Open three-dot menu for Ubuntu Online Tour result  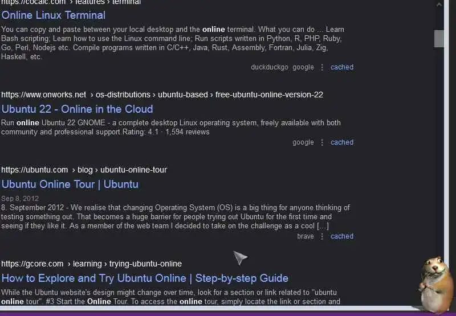pos(322,236)
